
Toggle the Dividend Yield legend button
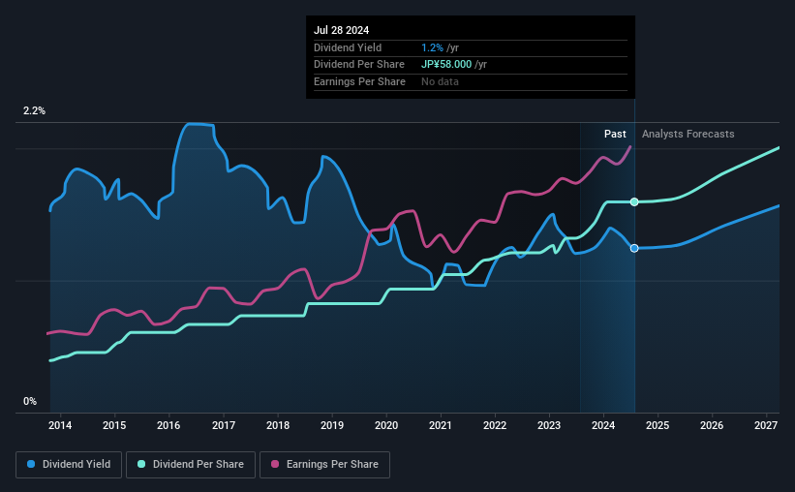tap(69, 465)
